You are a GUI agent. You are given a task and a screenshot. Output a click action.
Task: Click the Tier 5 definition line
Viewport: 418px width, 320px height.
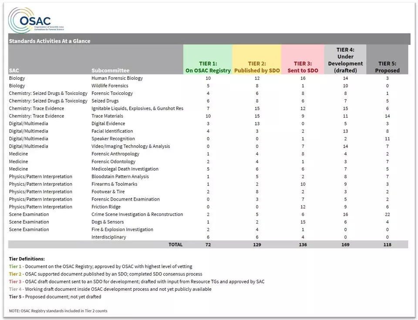(x=55, y=297)
